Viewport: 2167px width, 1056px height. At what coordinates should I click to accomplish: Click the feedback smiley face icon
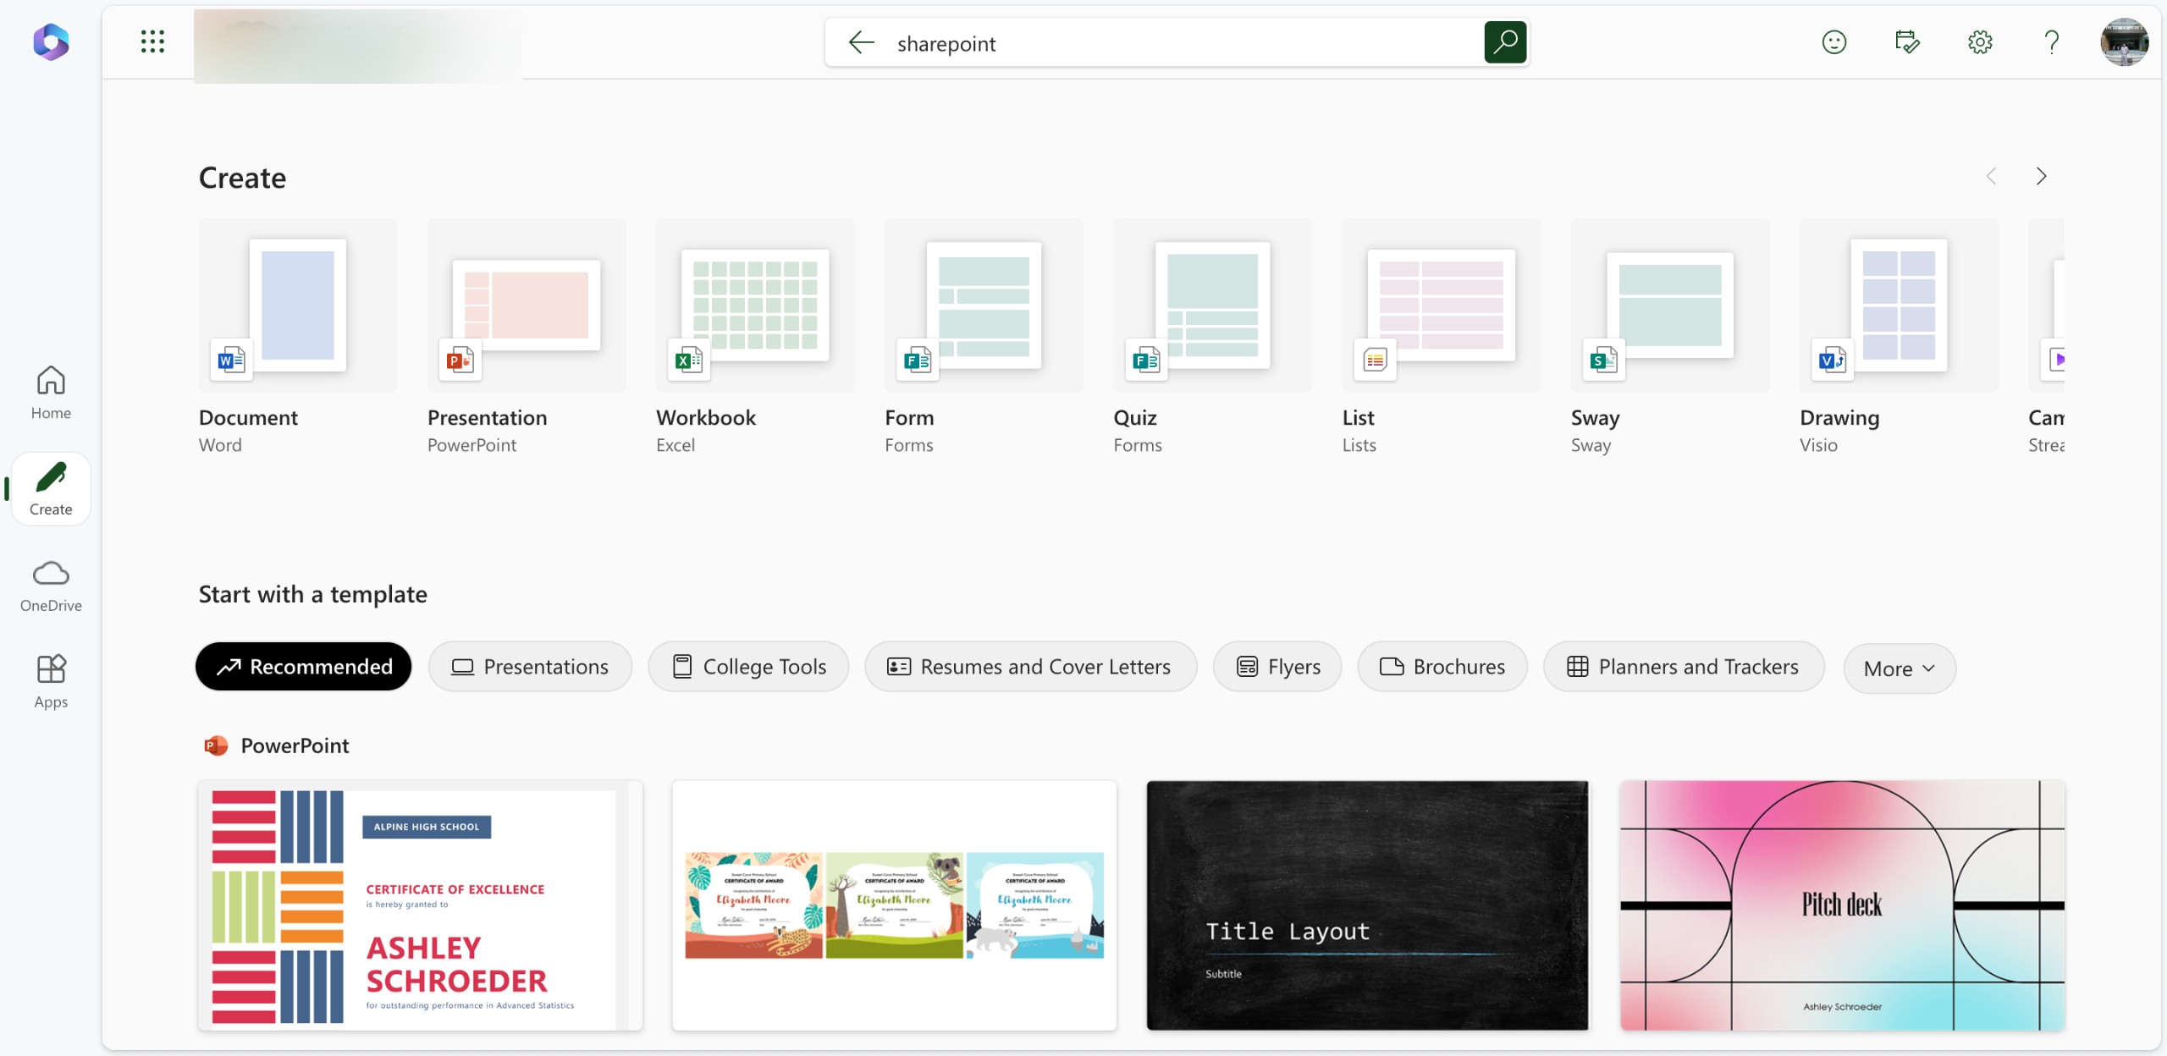pos(1833,42)
